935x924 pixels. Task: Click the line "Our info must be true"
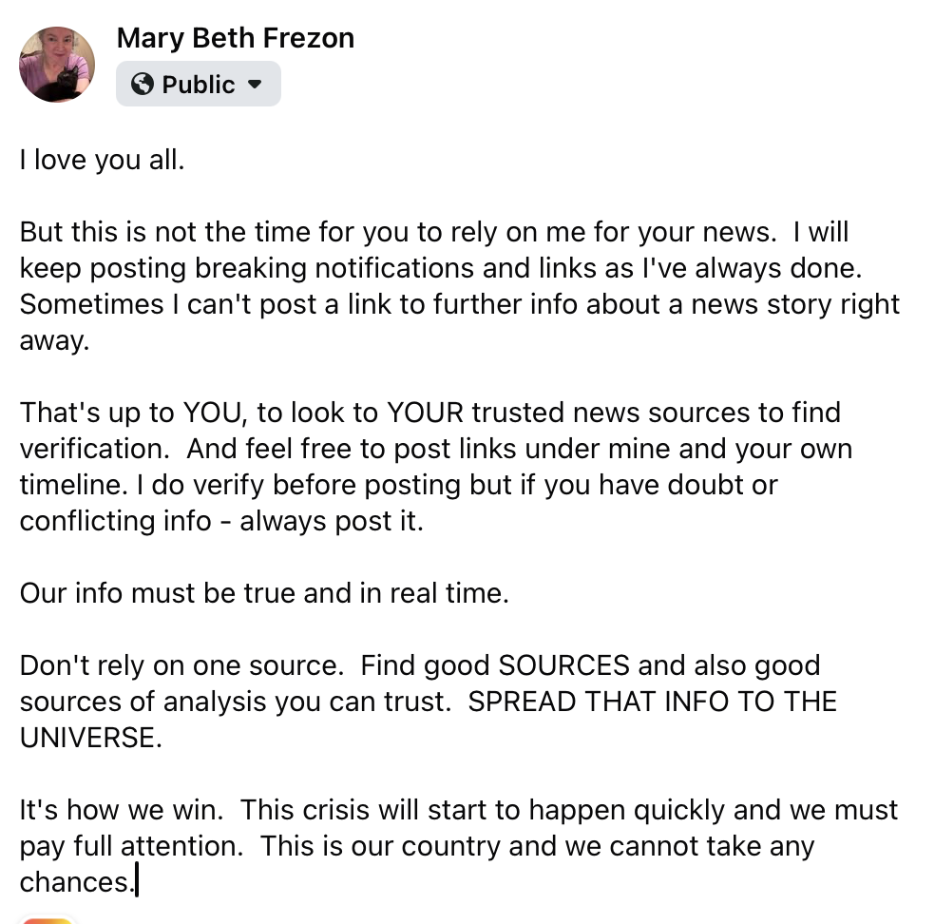tap(264, 593)
